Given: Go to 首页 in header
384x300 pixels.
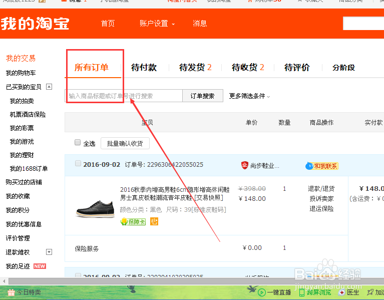Looking at the screenshot, I should click(108, 24).
